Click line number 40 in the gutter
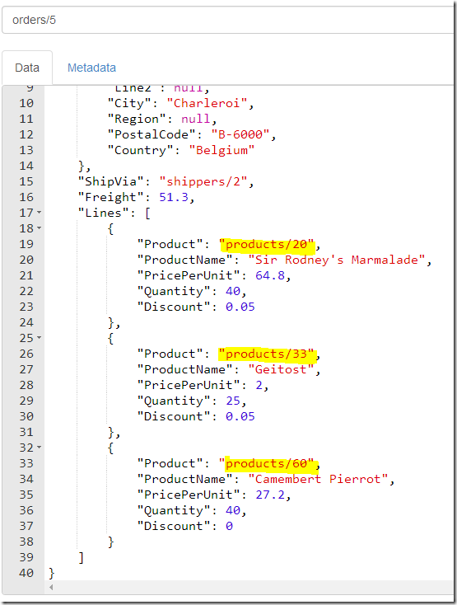The height and width of the screenshot is (605, 457). point(26,573)
